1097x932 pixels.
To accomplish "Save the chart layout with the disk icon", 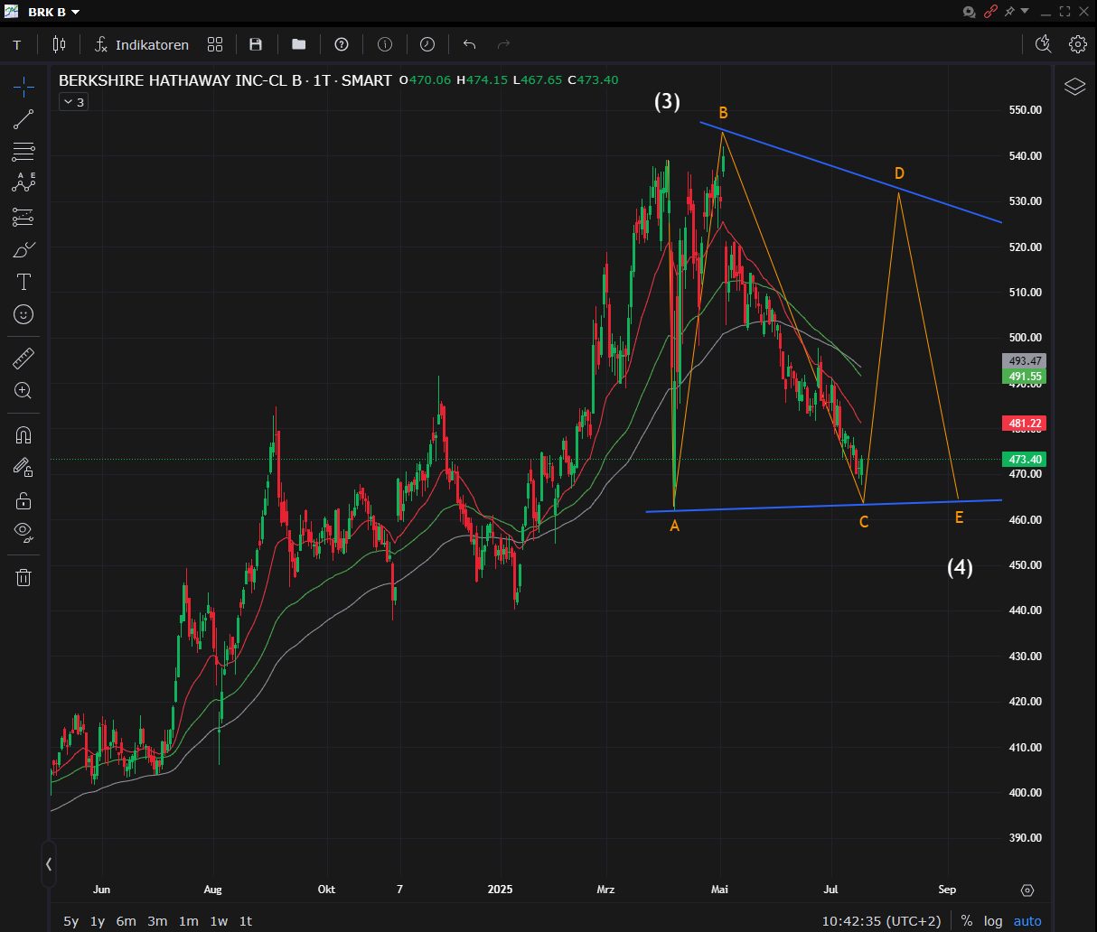I will point(256,44).
